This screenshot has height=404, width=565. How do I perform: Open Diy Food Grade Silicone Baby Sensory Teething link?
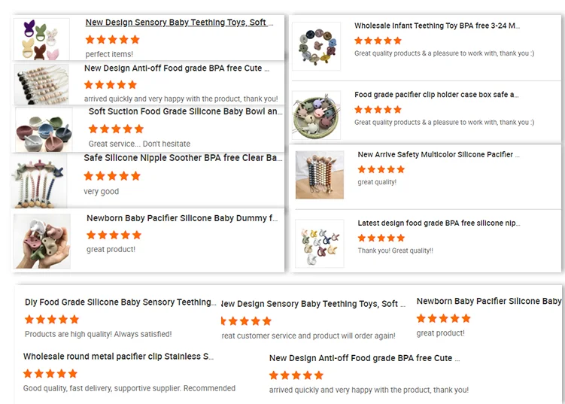tap(120, 302)
